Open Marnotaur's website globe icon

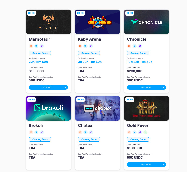(31, 46)
